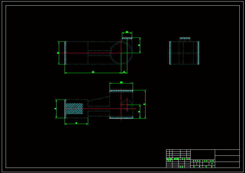Click the hatched strip atop the right side view

185,38
